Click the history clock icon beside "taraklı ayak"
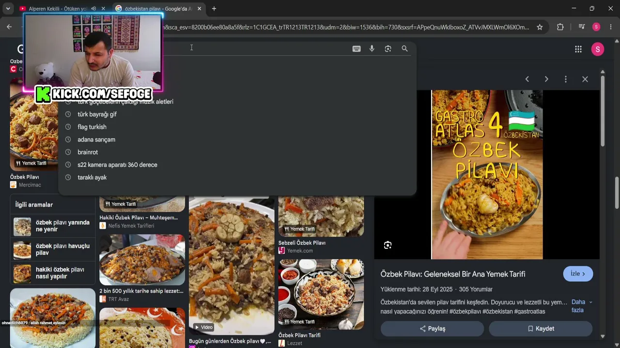This screenshot has width=620, height=348. point(68,177)
